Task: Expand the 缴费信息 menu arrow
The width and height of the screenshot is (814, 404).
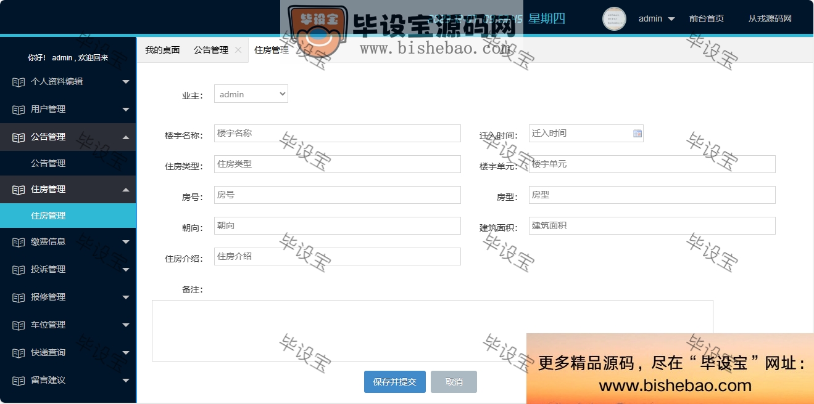Action: click(x=126, y=241)
